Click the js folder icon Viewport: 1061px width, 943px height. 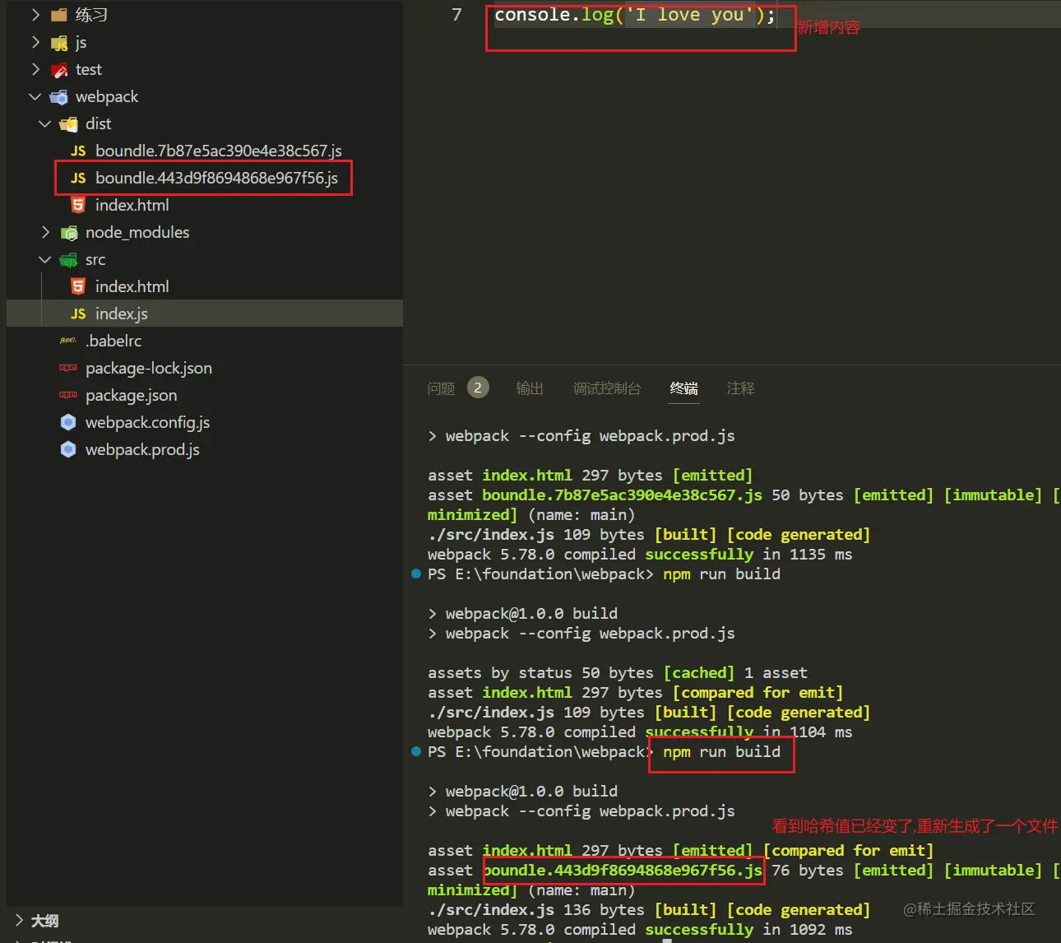(x=59, y=43)
